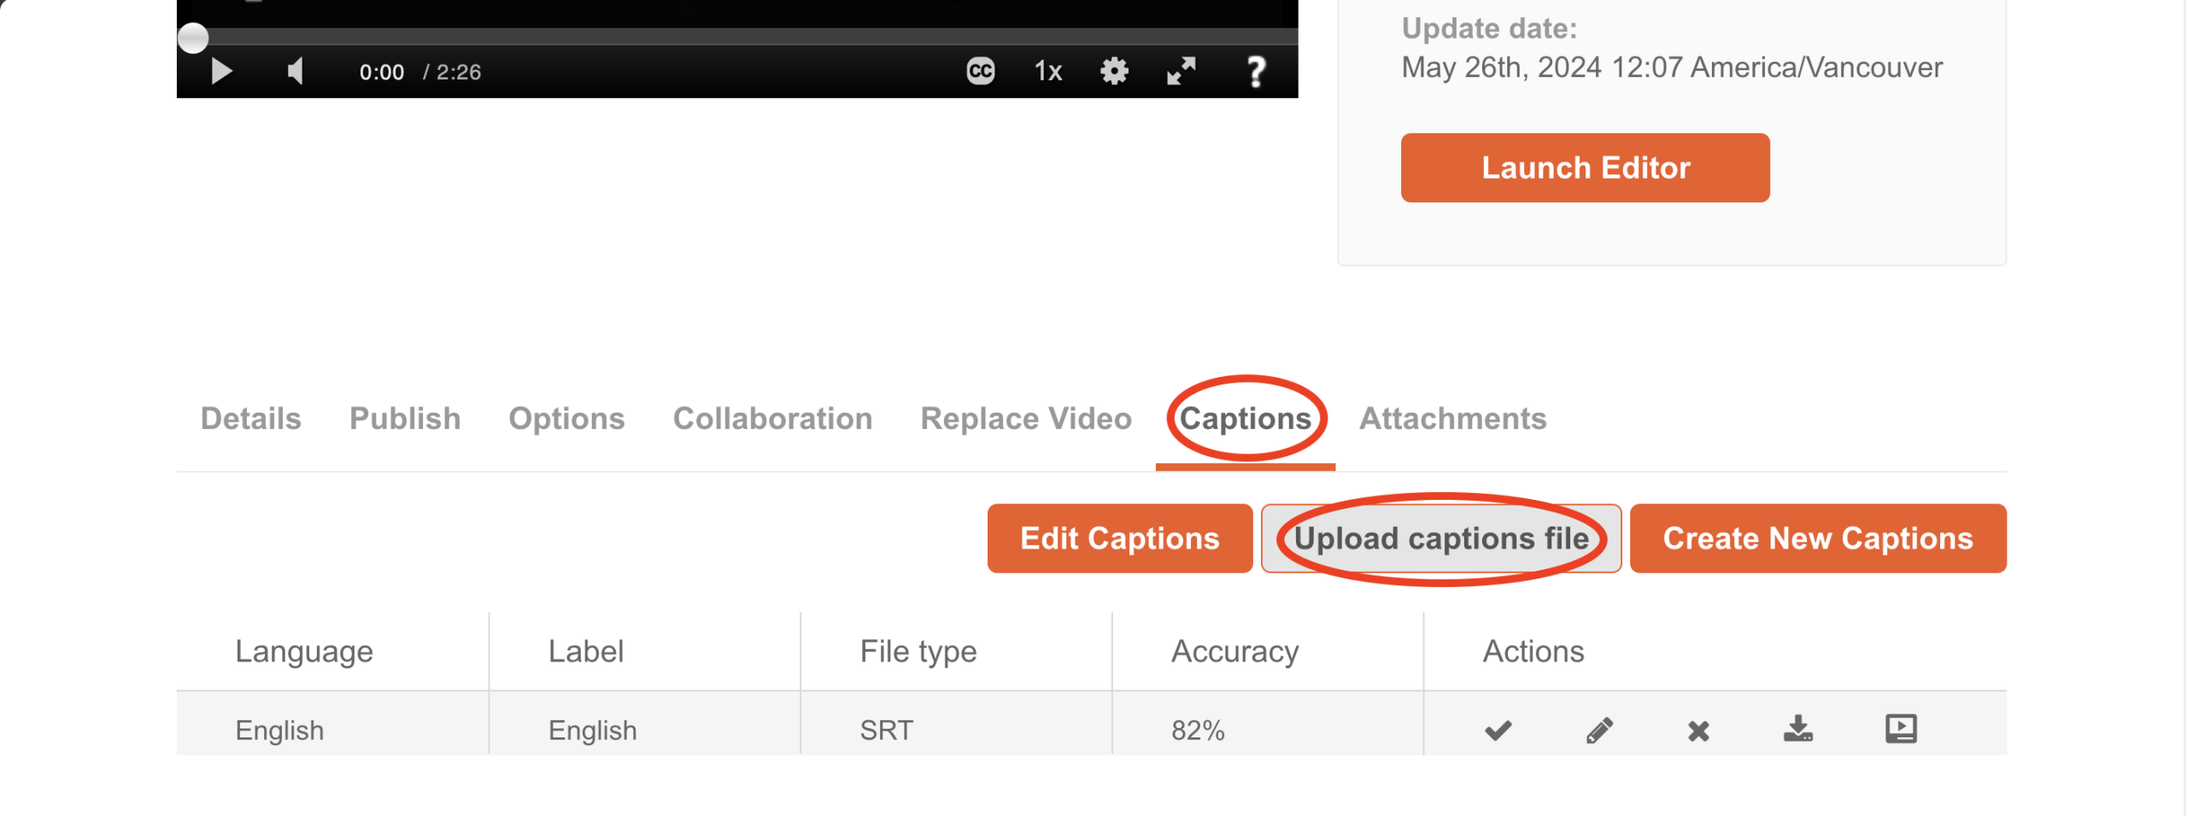The width and height of the screenshot is (2187, 816).
Task: Open the 1x playback speed selector
Action: [1047, 71]
